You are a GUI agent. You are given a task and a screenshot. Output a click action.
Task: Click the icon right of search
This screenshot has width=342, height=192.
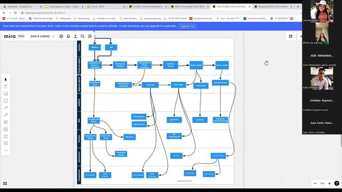90,36
